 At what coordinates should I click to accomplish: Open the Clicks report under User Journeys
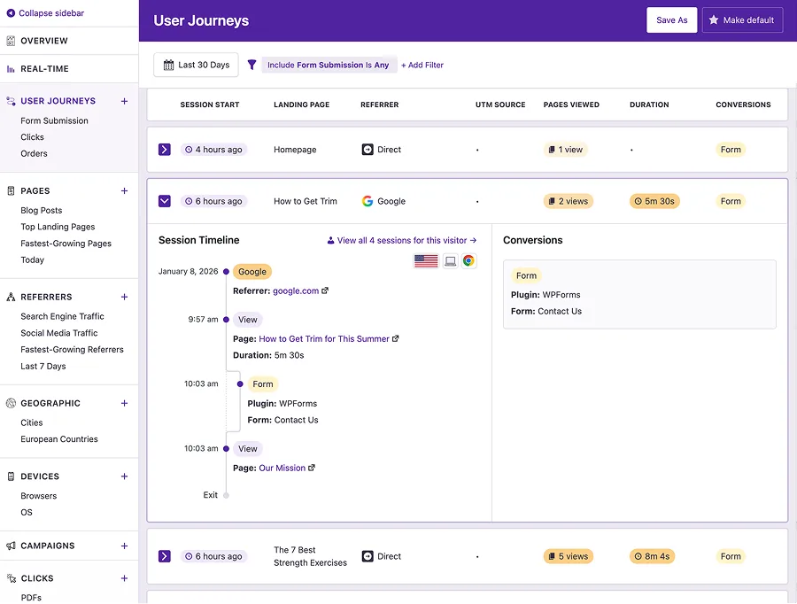[x=32, y=137]
